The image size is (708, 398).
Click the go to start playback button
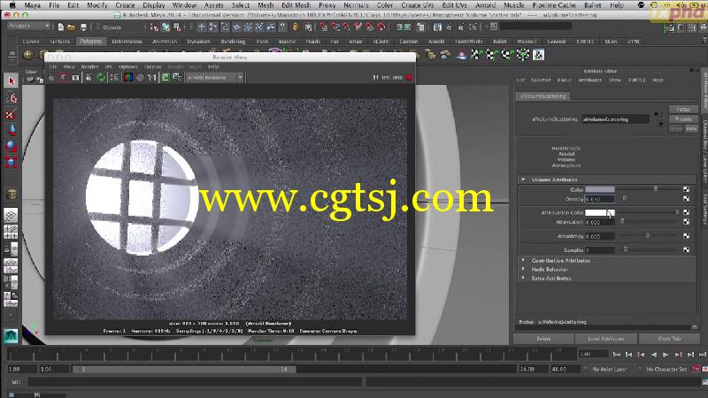point(617,355)
